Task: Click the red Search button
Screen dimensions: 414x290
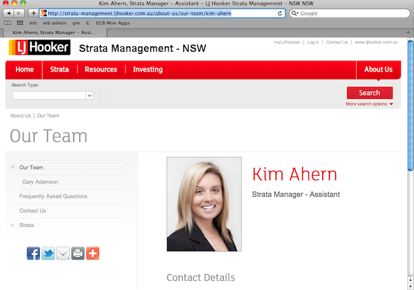Action: [369, 93]
